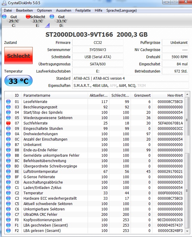Click the Aktueller... column header

tap(98, 96)
